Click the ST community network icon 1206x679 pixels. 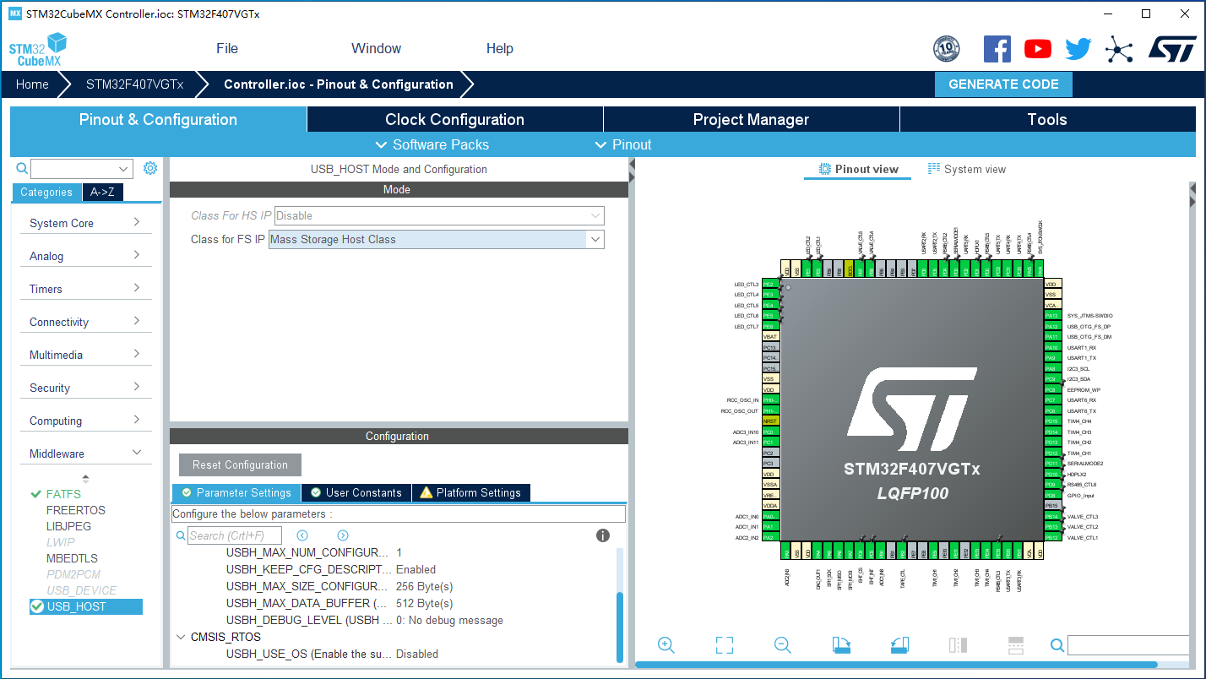(1119, 49)
